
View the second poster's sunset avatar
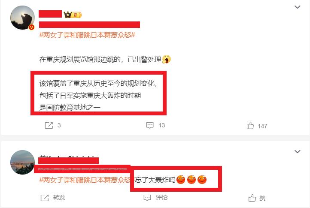pyautogui.click(x=22, y=162)
